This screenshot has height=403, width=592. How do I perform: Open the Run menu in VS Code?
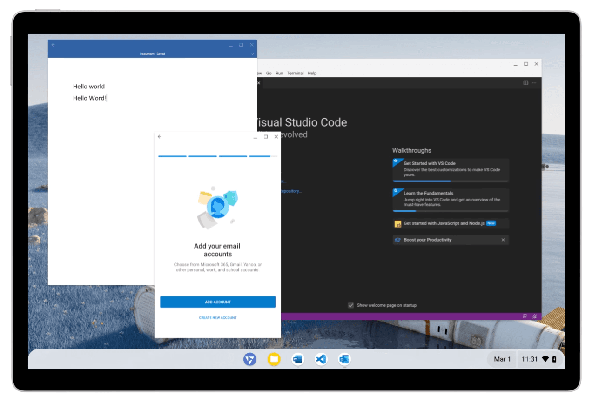tap(279, 74)
